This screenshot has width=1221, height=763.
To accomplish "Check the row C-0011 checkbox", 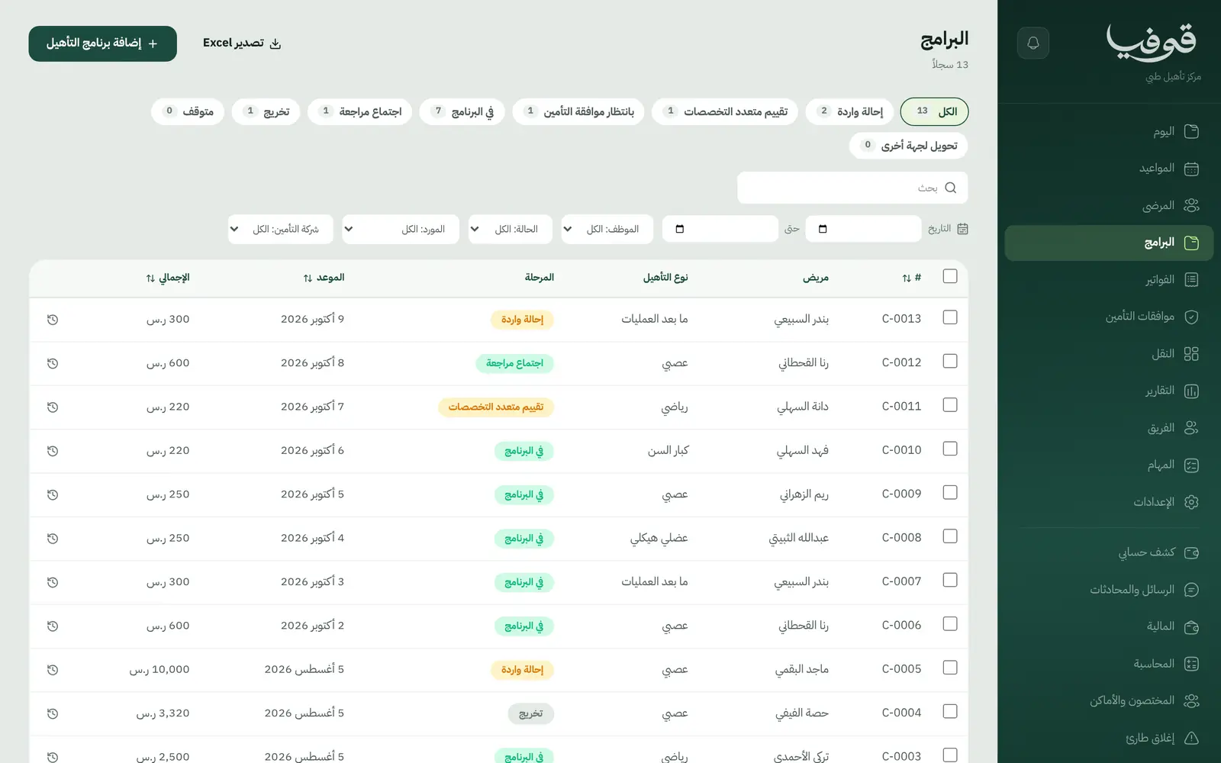I will pos(950,405).
